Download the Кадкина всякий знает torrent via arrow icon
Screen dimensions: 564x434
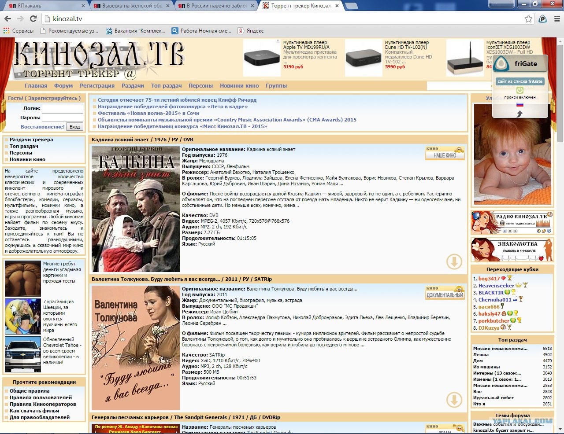coord(454,261)
